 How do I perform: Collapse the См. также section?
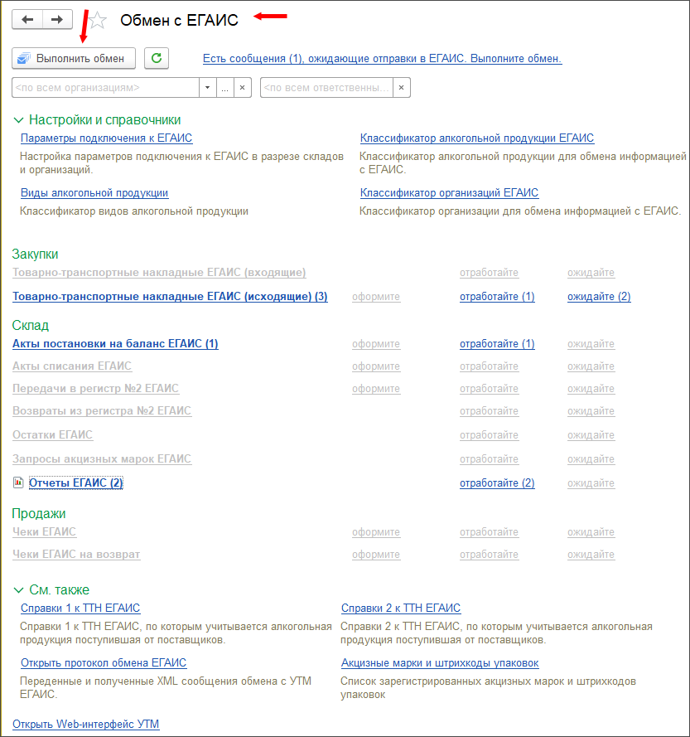[18, 590]
